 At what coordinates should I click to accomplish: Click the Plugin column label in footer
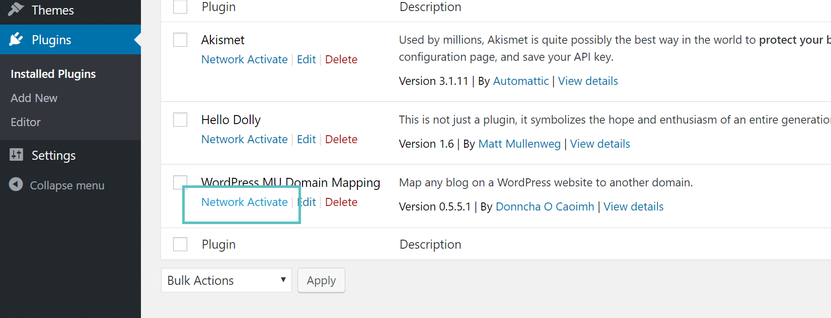pyautogui.click(x=218, y=244)
